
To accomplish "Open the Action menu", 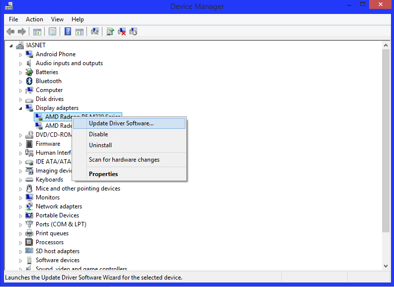I will click(x=34, y=19).
